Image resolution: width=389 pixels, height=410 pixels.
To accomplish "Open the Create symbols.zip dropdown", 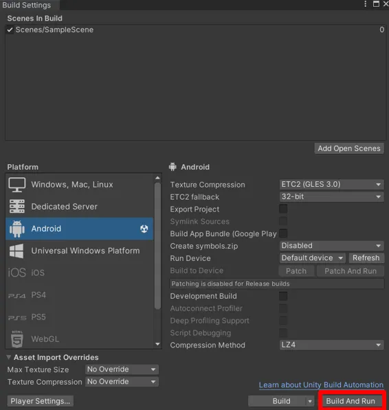I will pyautogui.click(x=331, y=246).
